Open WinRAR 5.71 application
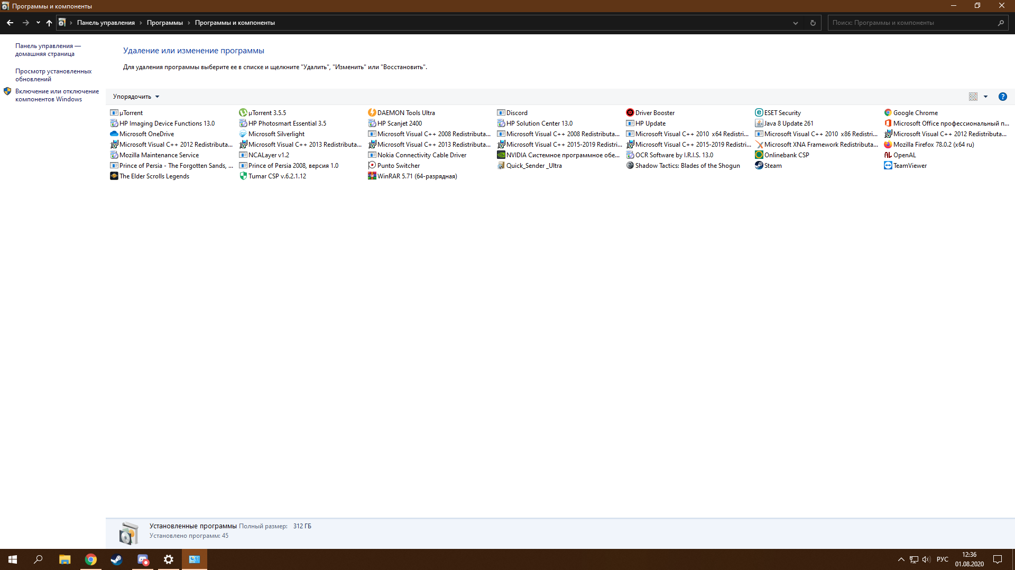 click(417, 176)
